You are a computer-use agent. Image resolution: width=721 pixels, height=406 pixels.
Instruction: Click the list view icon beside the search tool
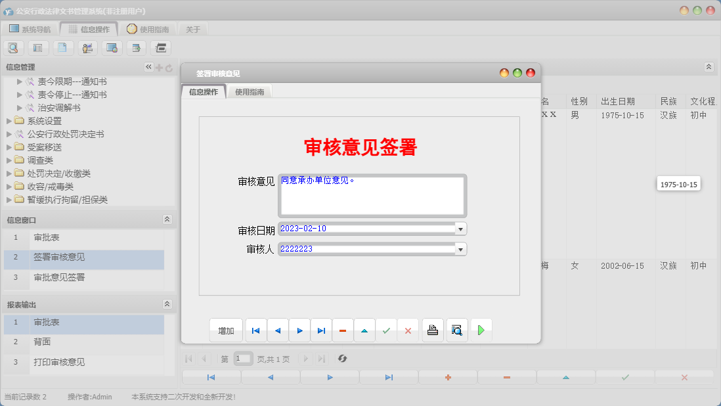coord(37,47)
